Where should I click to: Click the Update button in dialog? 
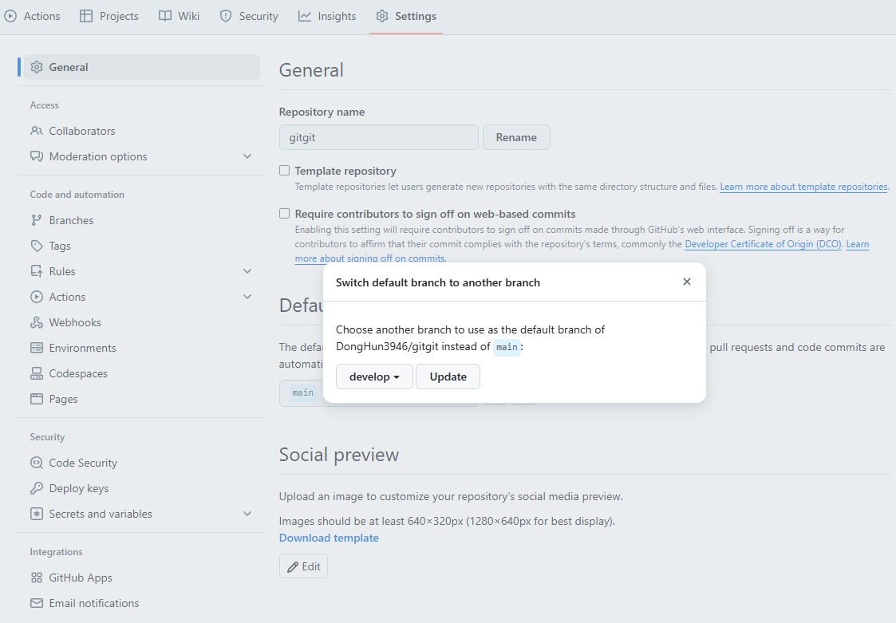pos(448,377)
